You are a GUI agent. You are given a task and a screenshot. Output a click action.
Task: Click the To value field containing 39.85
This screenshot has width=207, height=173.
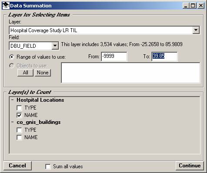[x=164, y=57]
